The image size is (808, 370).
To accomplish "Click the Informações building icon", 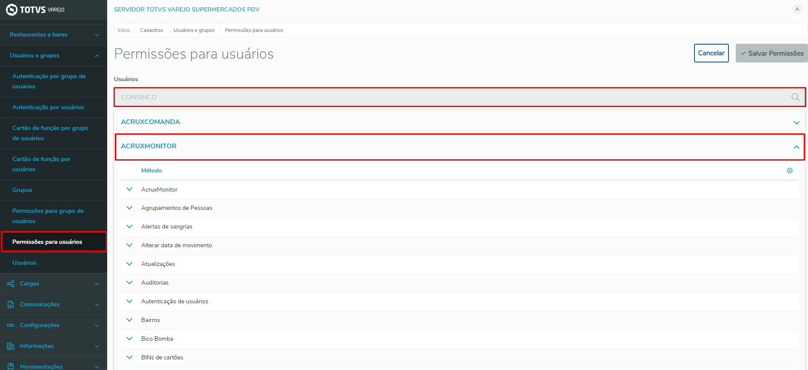I will pyautogui.click(x=11, y=346).
